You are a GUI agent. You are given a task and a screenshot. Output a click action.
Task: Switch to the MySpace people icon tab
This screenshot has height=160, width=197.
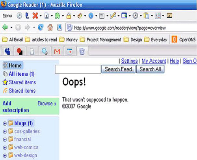click(x=7, y=51)
